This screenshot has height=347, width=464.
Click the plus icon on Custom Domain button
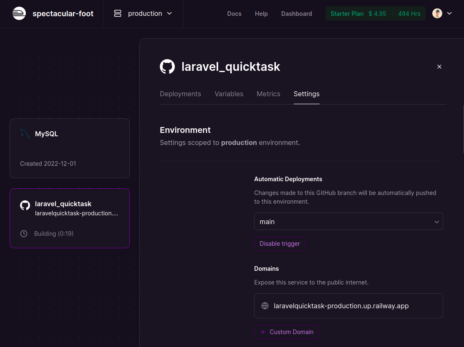pos(263,332)
